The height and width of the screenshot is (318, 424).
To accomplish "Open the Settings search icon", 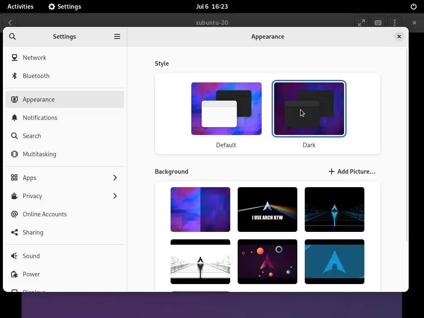I will [x=12, y=36].
